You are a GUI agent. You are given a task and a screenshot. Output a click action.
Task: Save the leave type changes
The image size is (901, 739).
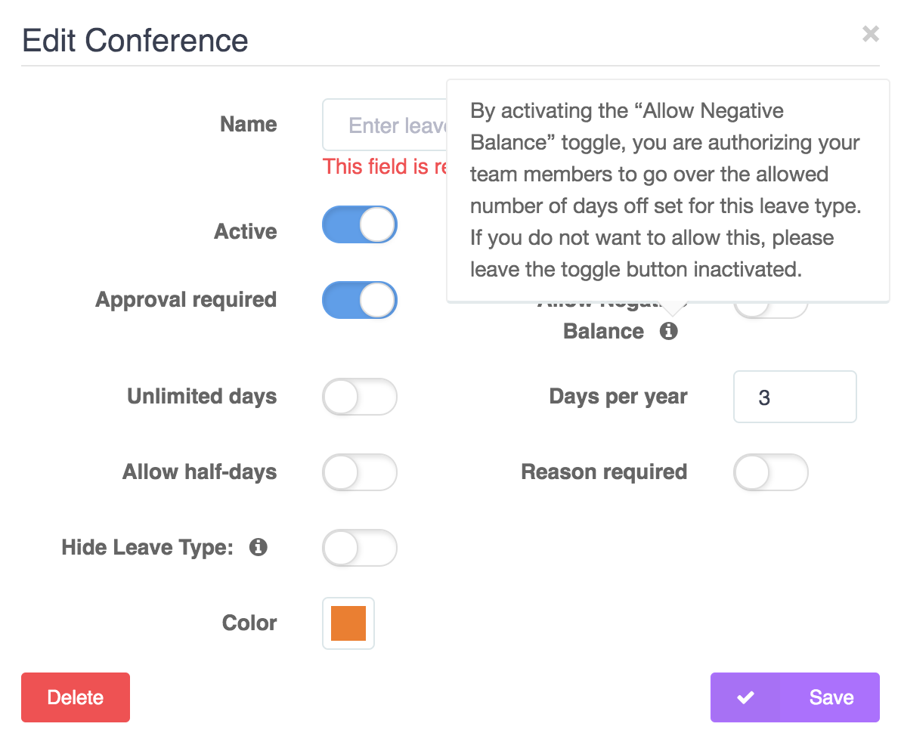point(794,697)
